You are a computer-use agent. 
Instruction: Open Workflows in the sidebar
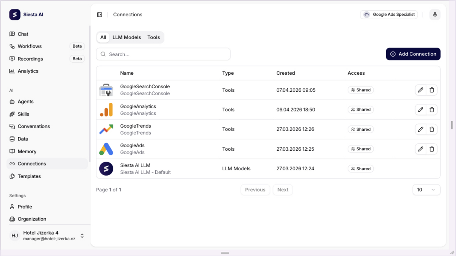(x=47, y=46)
